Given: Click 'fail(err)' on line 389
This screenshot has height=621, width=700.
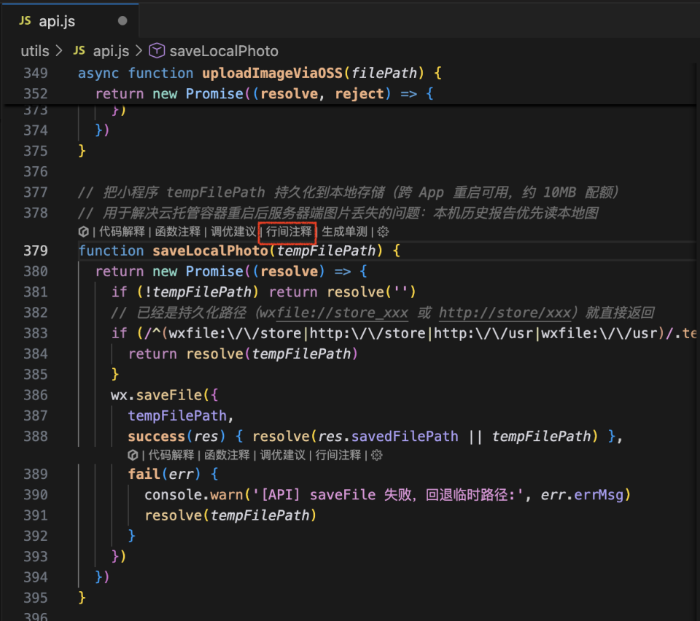Looking at the screenshot, I should coord(164,474).
